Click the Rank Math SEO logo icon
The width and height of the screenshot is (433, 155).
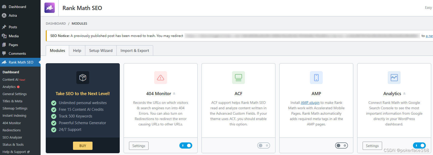tap(50, 8)
